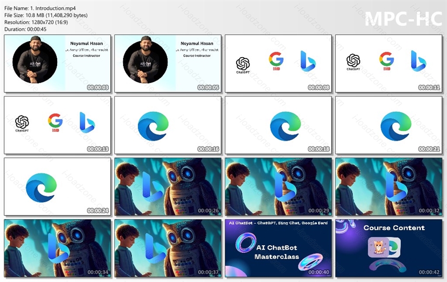Select the owl scene thumbnail at 00:00:29
Screen dimensions: 447x282
click(278, 186)
